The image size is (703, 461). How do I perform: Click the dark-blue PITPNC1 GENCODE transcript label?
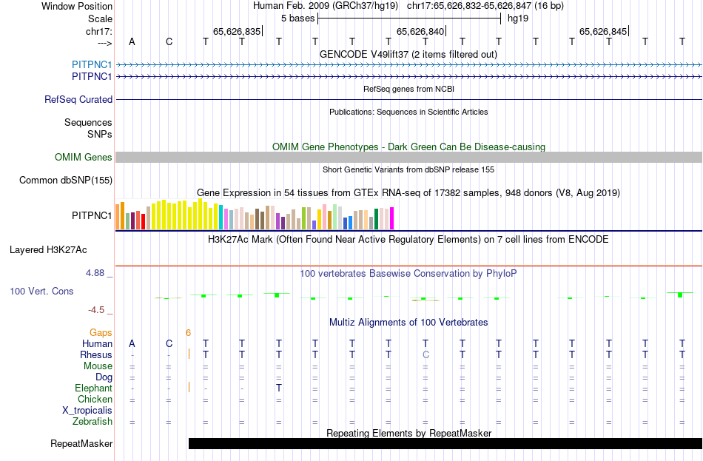point(92,77)
